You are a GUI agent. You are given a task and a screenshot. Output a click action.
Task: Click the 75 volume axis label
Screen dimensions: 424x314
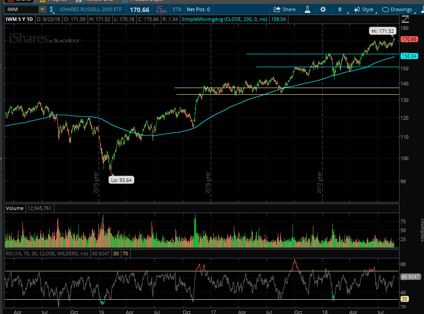(403, 221)
